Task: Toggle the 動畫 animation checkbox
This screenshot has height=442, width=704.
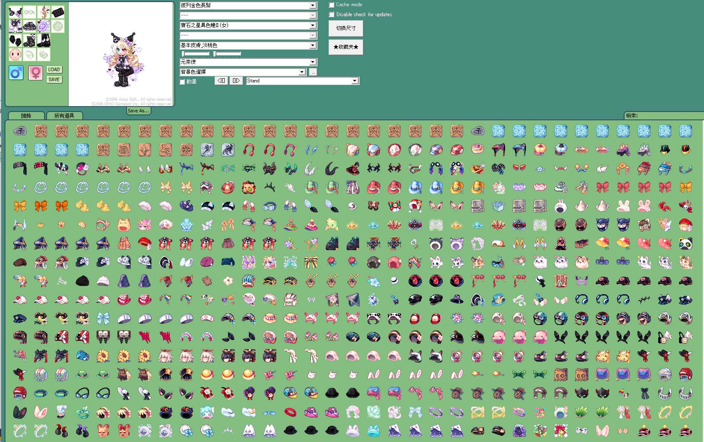Action: 182,82
